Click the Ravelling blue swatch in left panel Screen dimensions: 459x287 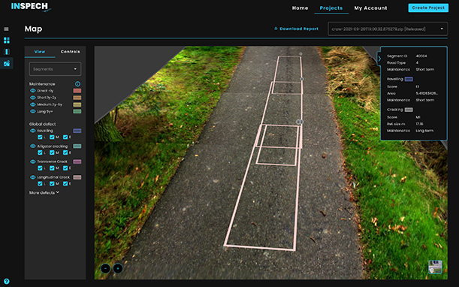click(x=77, y=131)
